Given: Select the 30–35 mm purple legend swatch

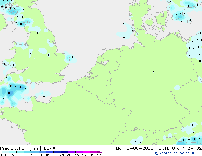Looking at the screenshot, I should pos(72,152).
